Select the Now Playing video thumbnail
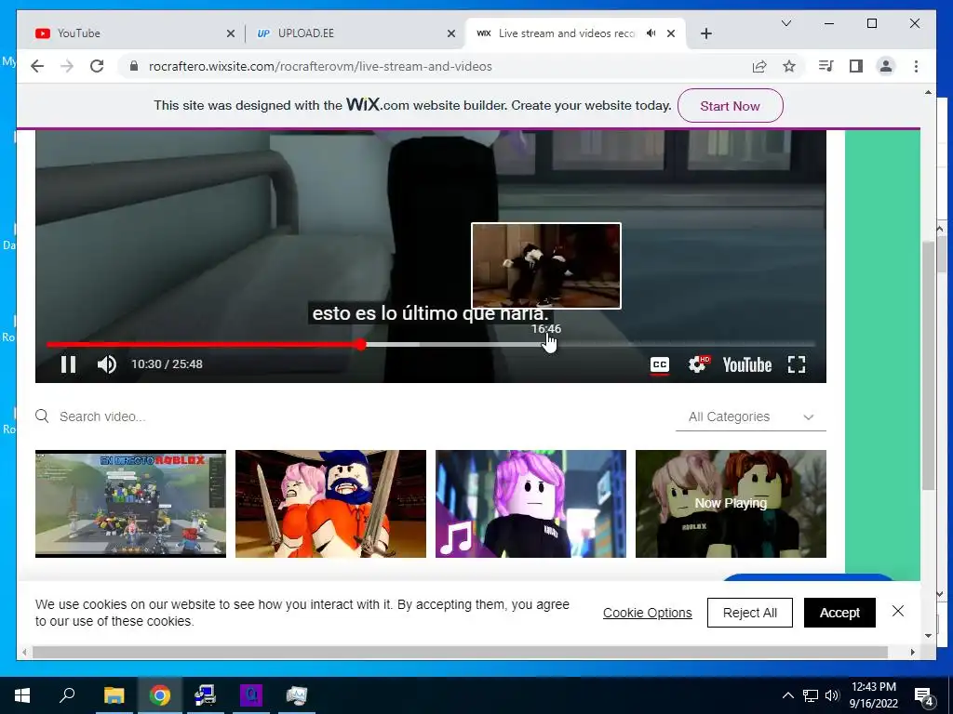This screenshot has width=953, height=714. [731, 503]
